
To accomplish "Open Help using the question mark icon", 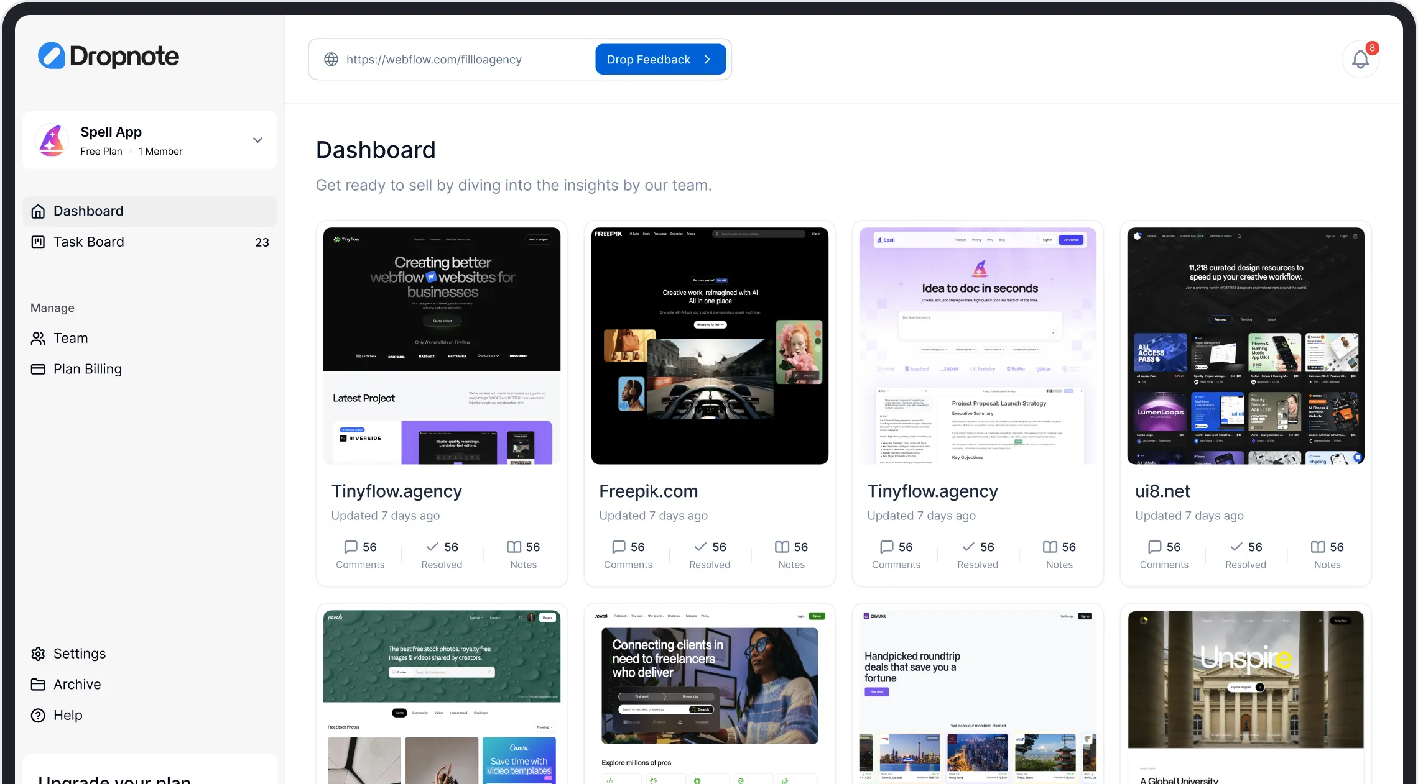I will click(38, 715).
